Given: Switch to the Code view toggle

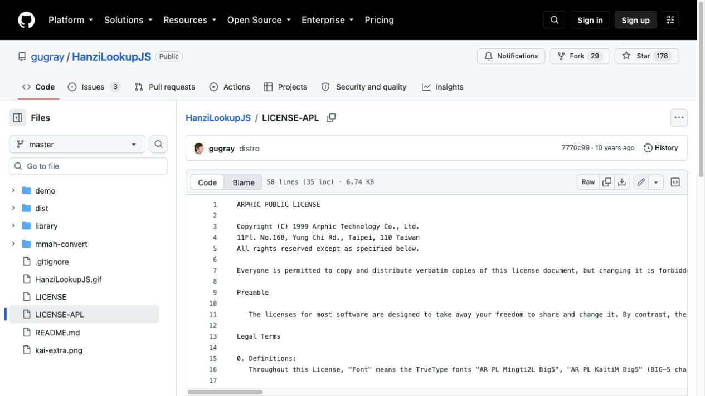Looking at the screenshot, I should click(207, 182).
